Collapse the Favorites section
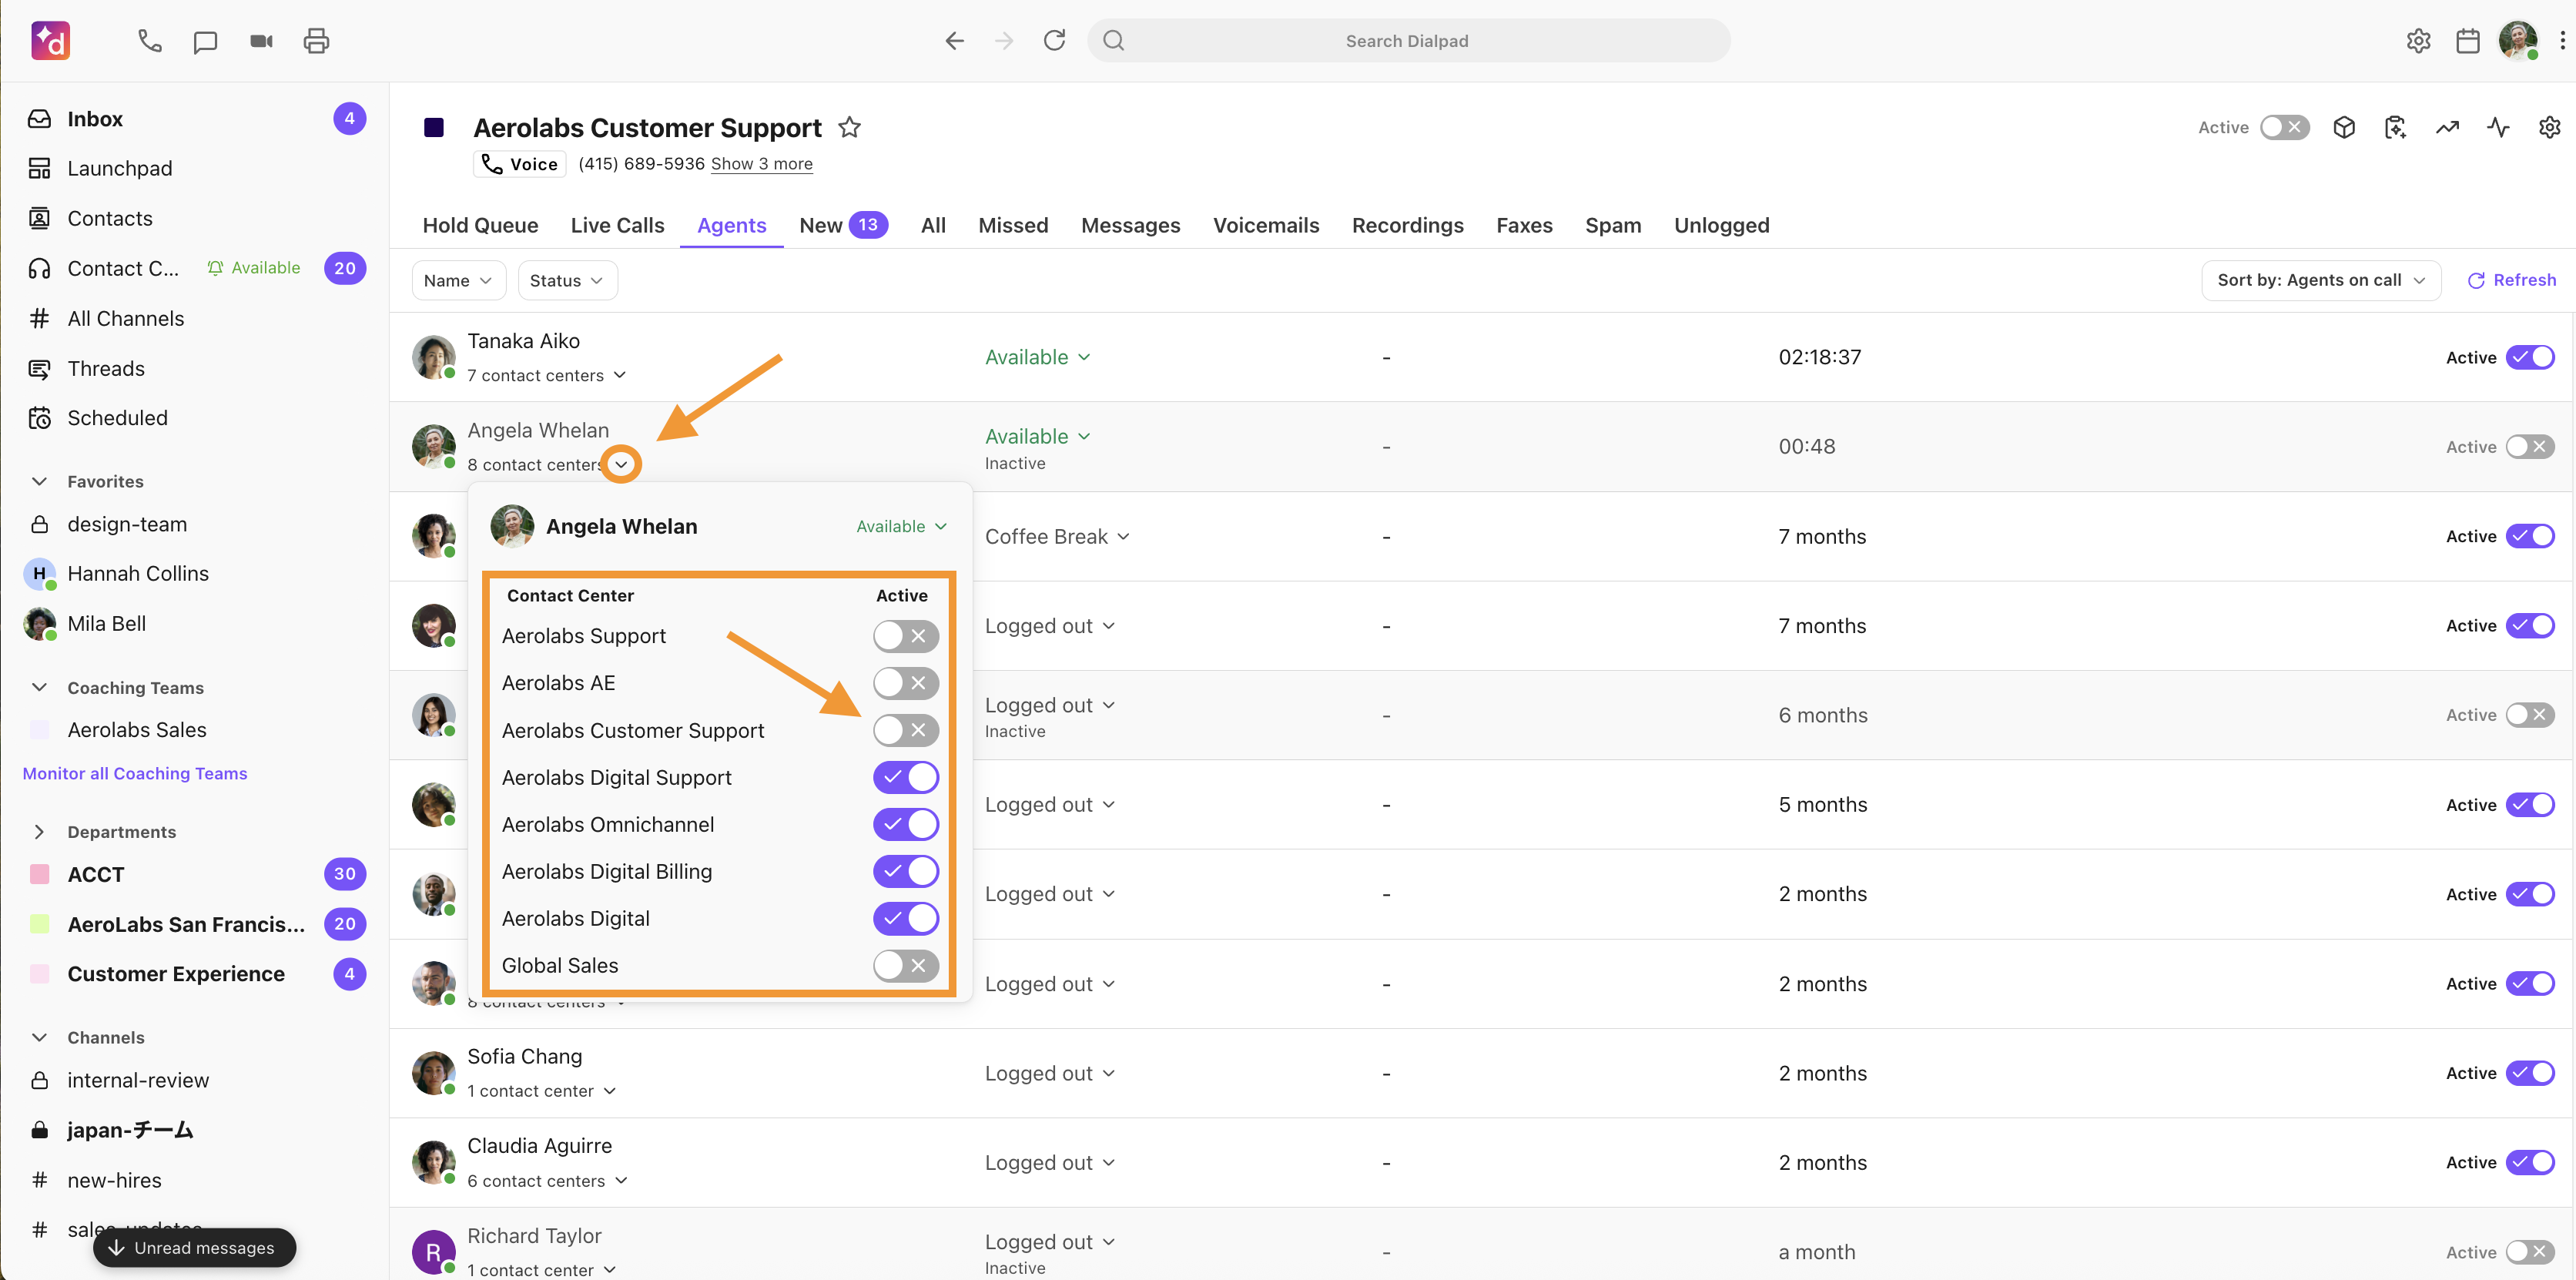Viewport: 2576px width, 1280px height. (39, 481)
